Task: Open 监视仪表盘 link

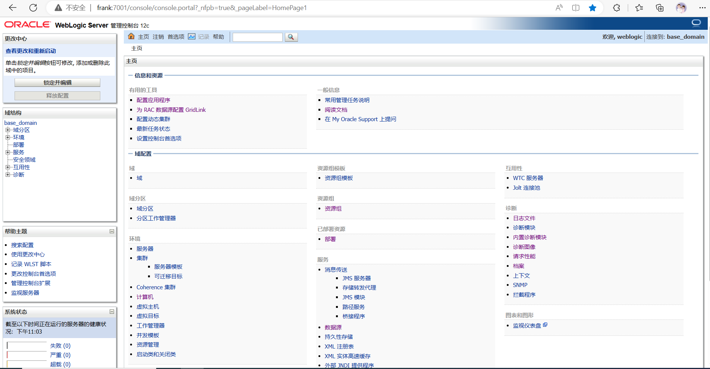Action: pyautogui.click(x=527, y=325)
